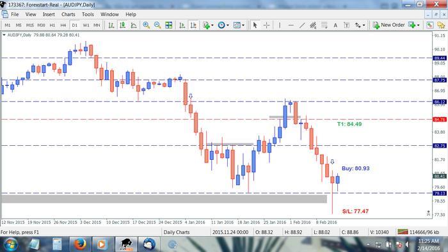Image resolution: width=448 pixels, height=252 pixels.
Task: Click the 89.44 price level tag
Action: 440,58
